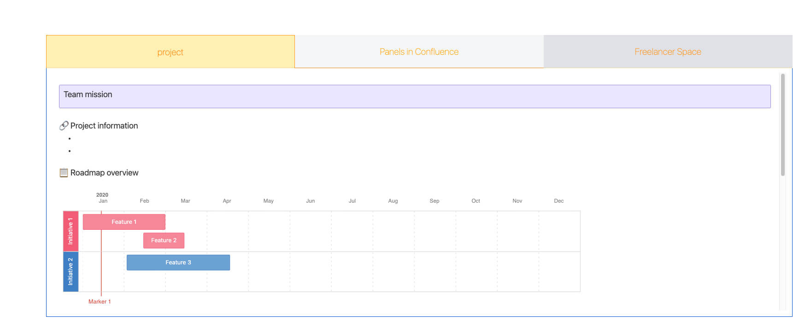Click the Team mission panel
The width and height of the screenshot is (811, 333).
coord(415,96)
